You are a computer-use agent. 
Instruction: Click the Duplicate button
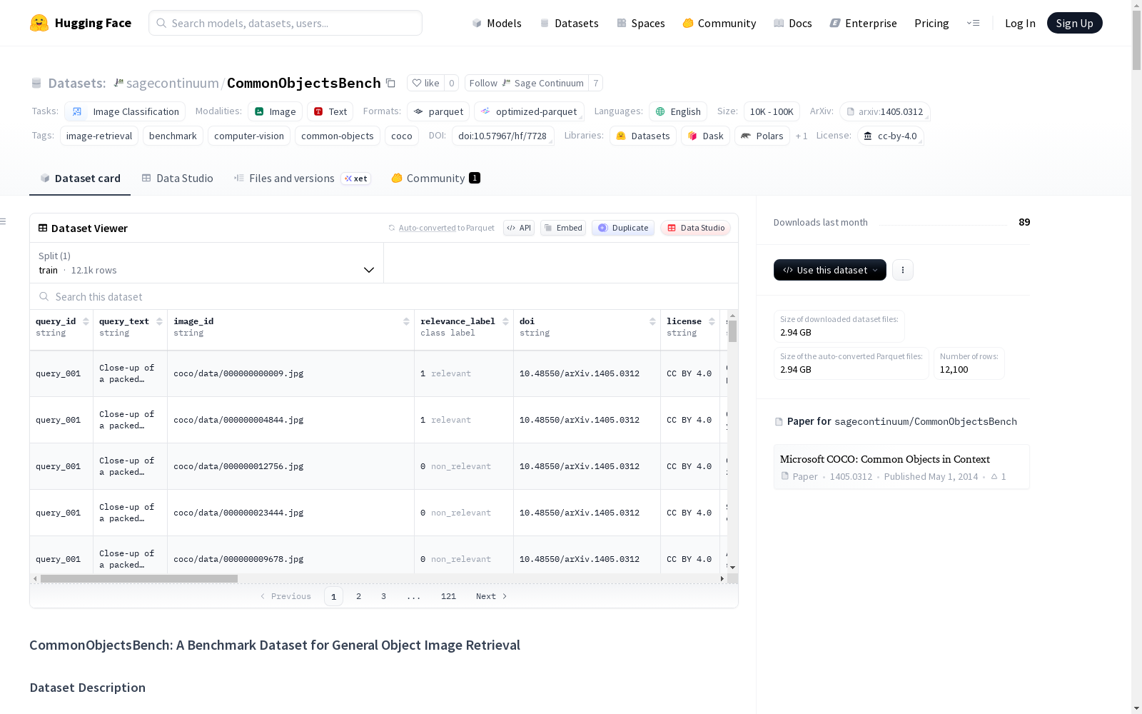point(623,228)
